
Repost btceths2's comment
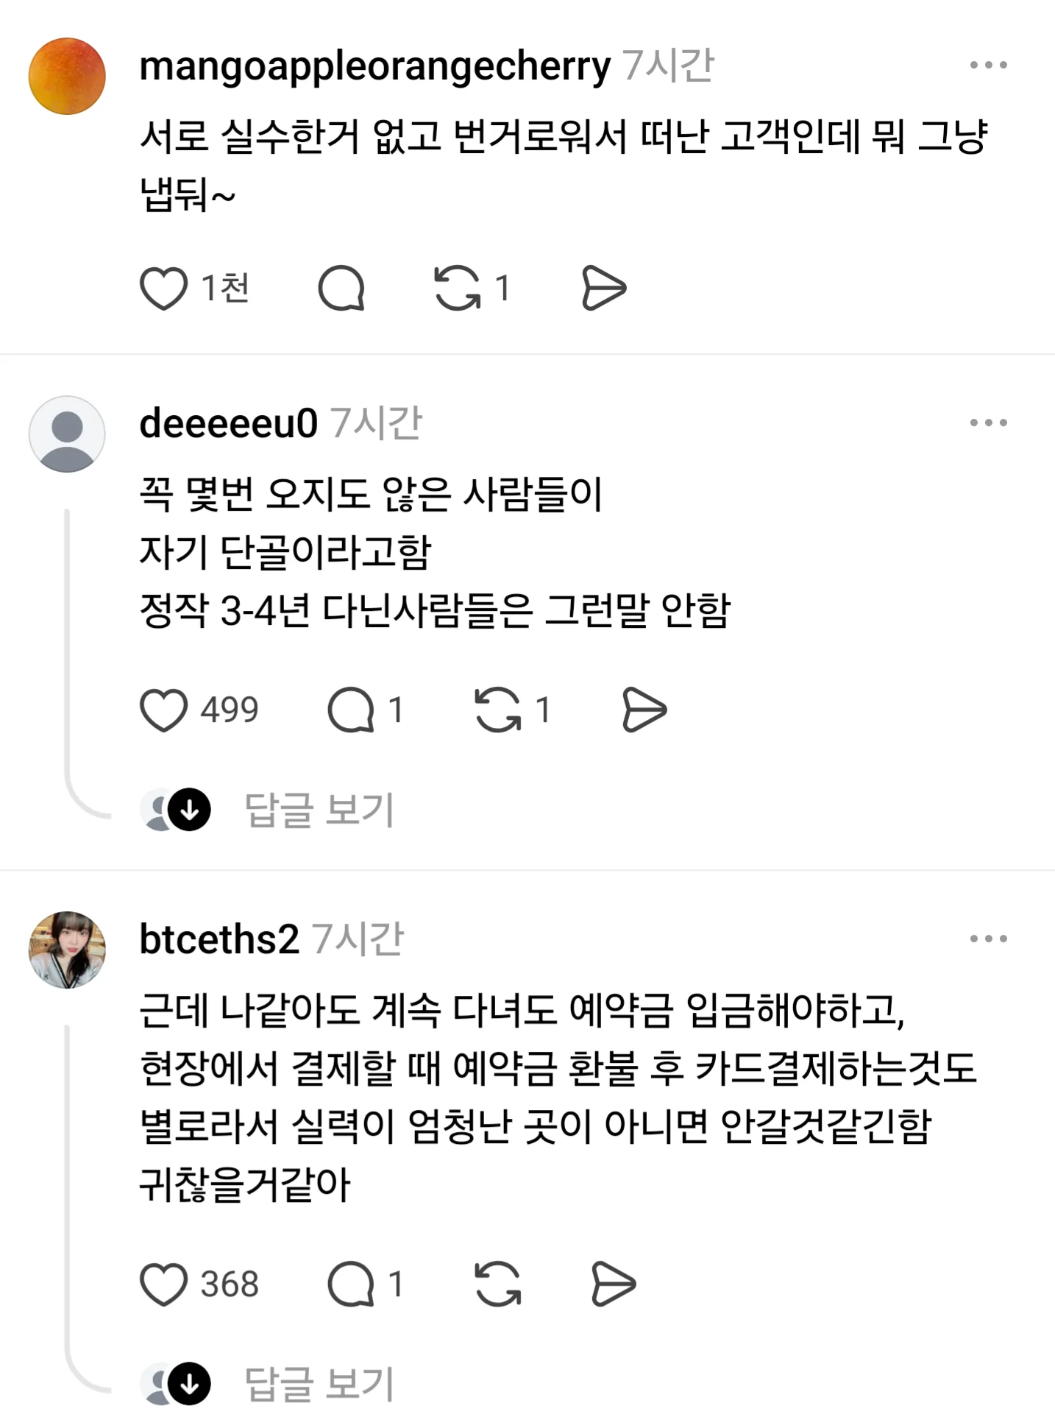pos(498,1284)
